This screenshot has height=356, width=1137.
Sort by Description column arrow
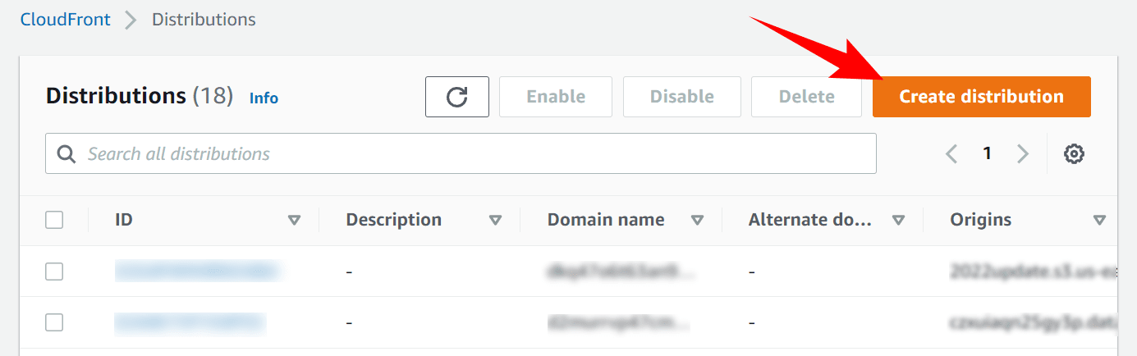pyautogui.click(x=495, y=220)
